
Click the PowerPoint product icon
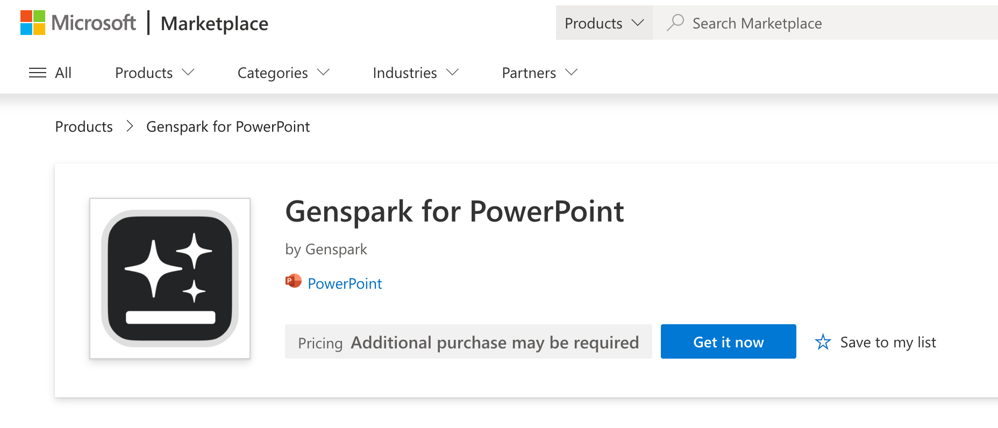point(293,281)
